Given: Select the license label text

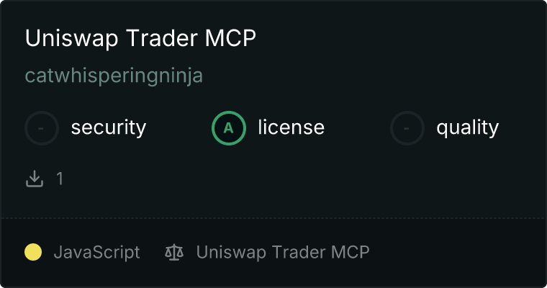Looking at the screenshot, I should 291,127.
